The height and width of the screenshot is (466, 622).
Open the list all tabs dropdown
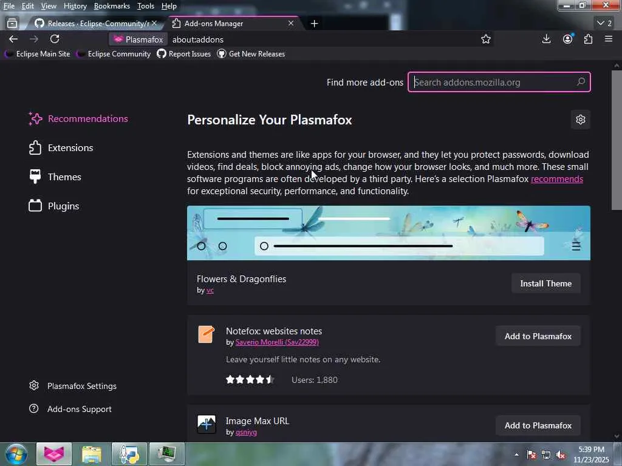[604, 24]
